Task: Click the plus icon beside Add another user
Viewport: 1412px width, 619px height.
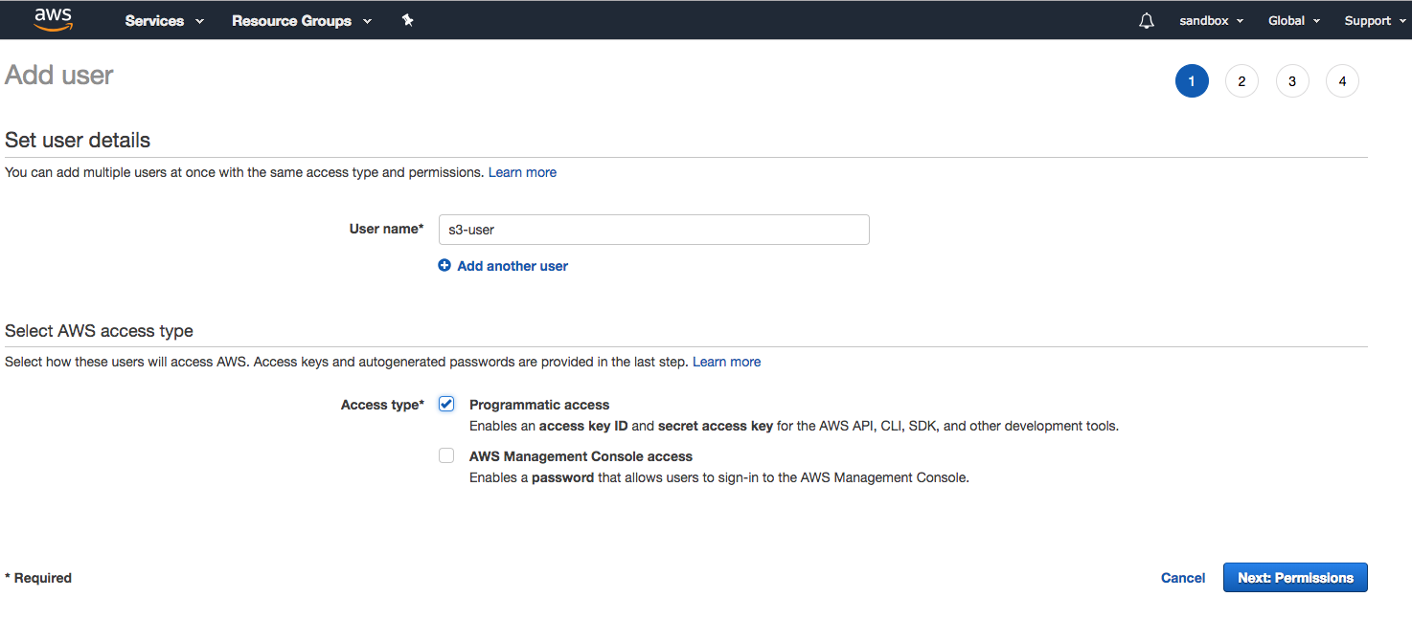Action: (444, 266)
